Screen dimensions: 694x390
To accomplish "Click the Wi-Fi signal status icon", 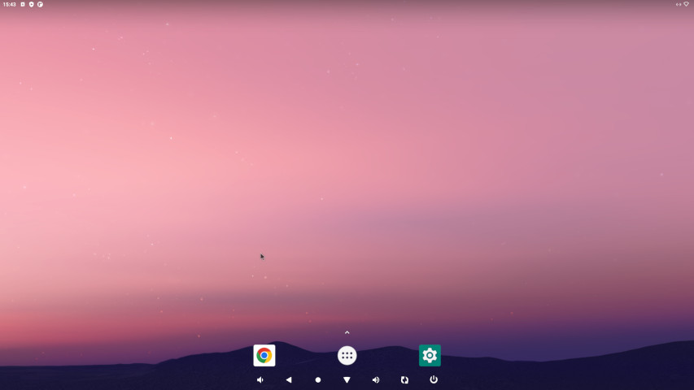I will (687, 4).
